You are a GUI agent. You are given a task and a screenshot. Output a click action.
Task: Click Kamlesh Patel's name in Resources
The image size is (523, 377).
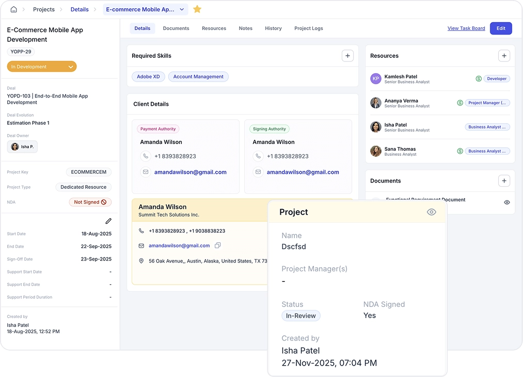point(401,76)
